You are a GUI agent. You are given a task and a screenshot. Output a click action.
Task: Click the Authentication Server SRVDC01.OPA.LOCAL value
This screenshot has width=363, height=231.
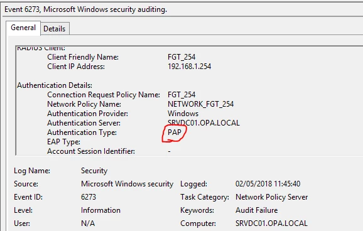point(203,122)
